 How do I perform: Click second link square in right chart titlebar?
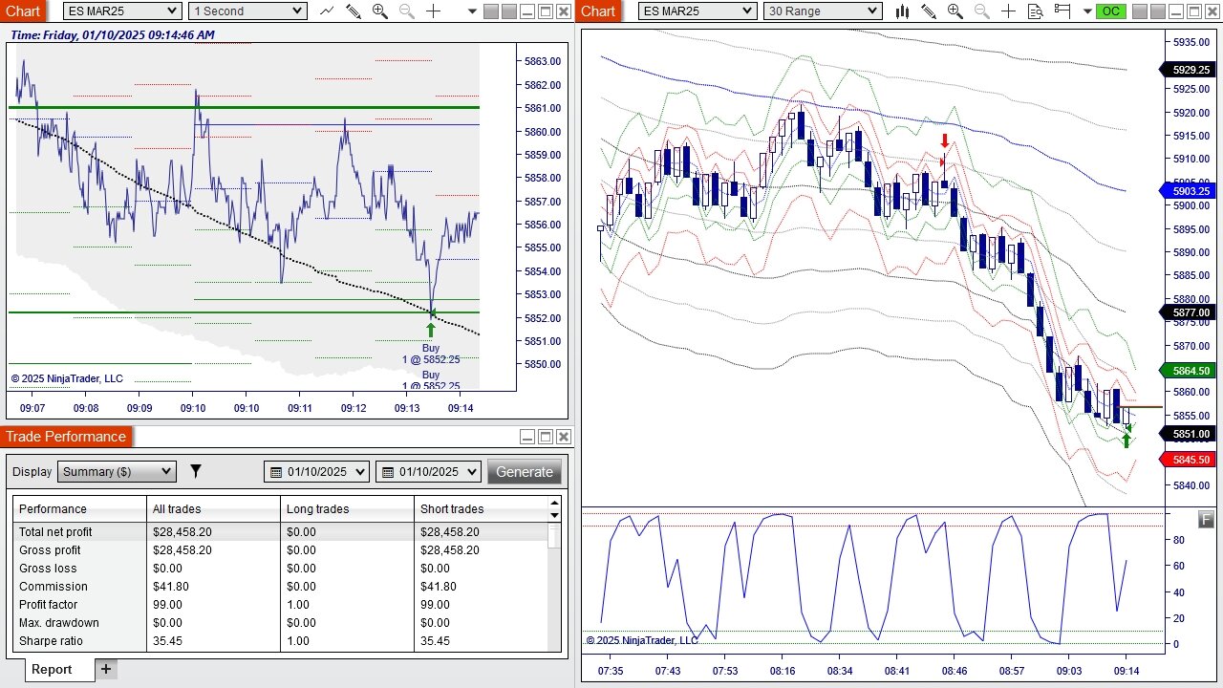coord(1158,11)
